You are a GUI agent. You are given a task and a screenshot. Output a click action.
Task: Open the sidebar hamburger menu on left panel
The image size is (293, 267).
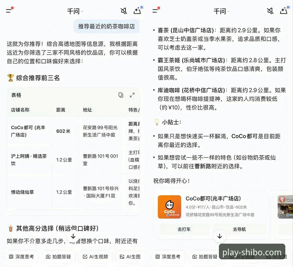click(8, 10)
